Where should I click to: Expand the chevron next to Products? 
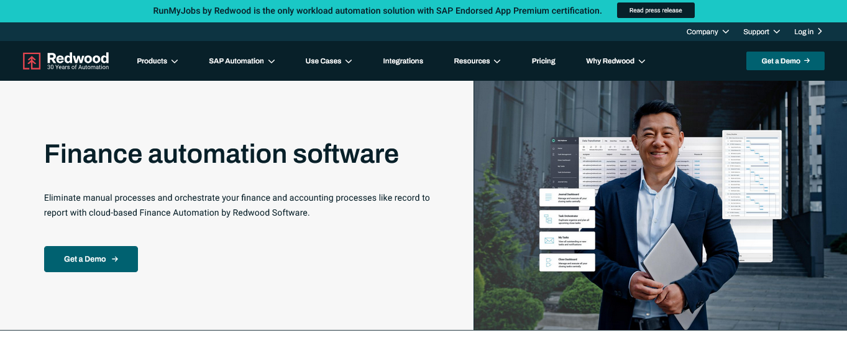tap(175, 62)
